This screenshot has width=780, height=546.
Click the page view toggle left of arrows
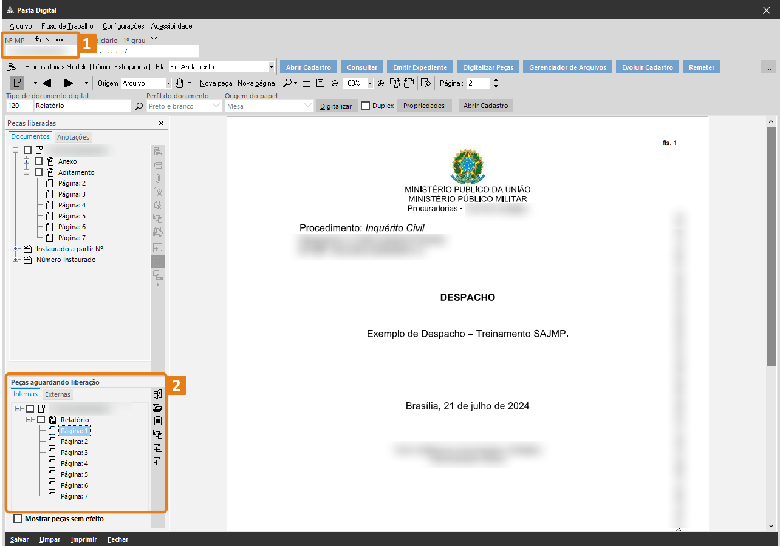click(18, 83)
